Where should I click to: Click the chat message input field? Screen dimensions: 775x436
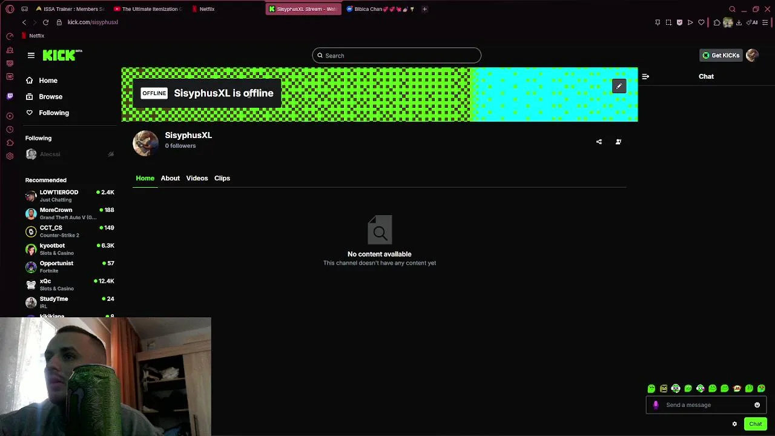coord(707,405)
